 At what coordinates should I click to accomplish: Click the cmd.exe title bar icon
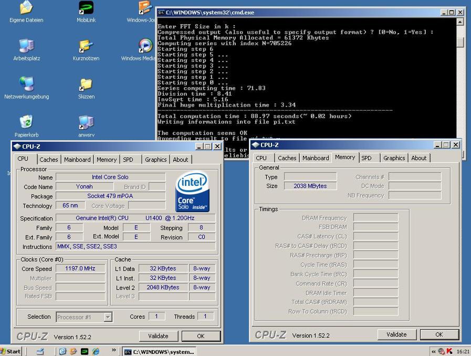point(161,12)
